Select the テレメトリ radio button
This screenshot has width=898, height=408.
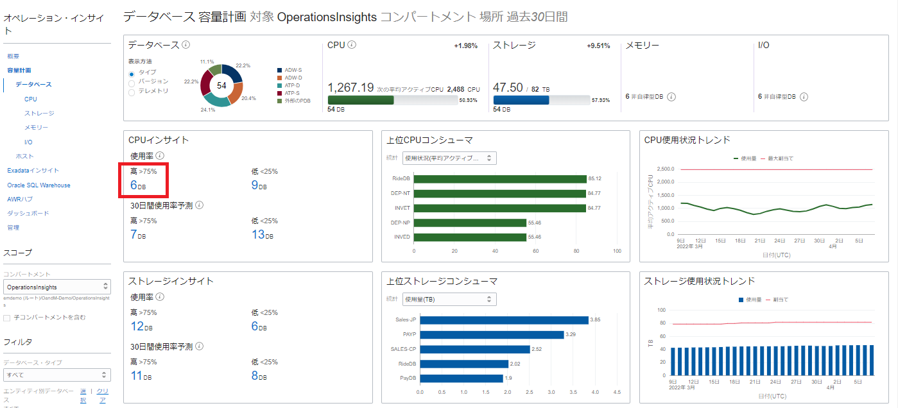pos(132,92)
